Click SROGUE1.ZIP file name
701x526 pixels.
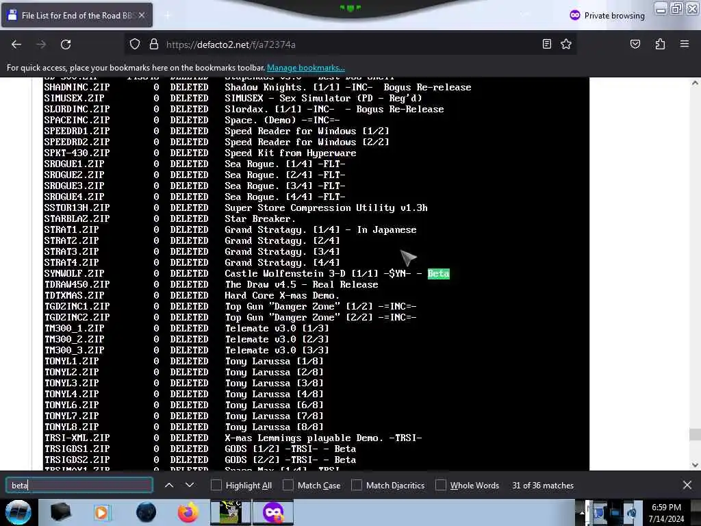74,164
